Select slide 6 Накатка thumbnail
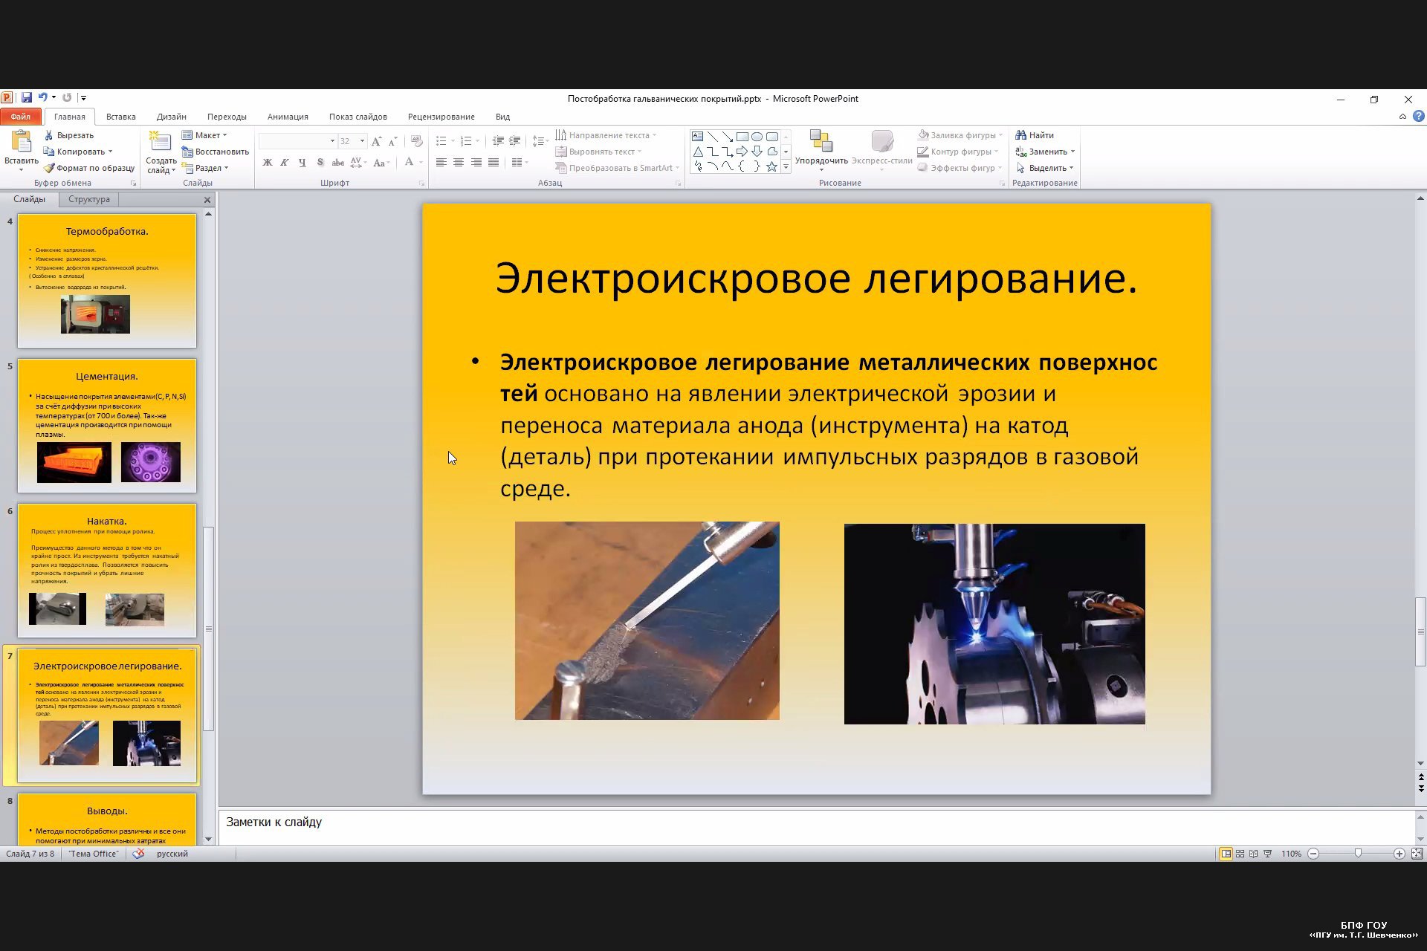 point(107,571)
